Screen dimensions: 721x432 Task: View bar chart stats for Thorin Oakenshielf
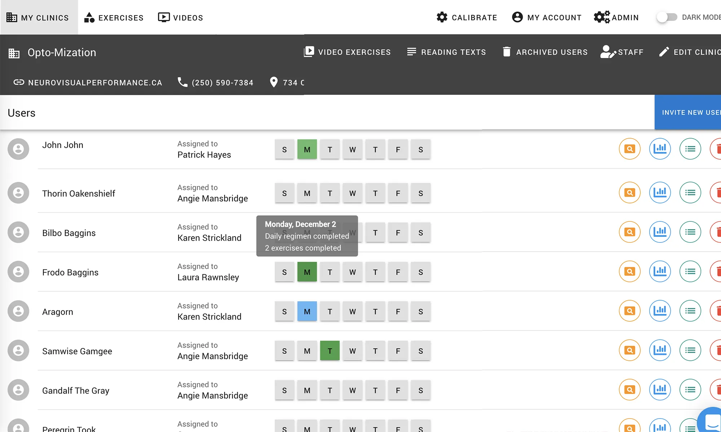coord(660,193)
